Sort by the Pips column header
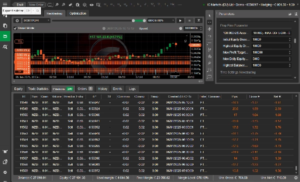Viewport: 300px width, 182px height. point(234,96)
